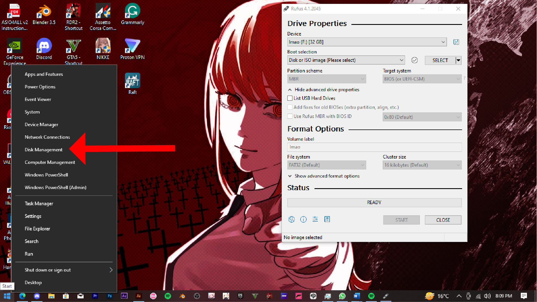
Task: Click the checksum checkmark icon next to Boot selection
Action: click(414, 60)
